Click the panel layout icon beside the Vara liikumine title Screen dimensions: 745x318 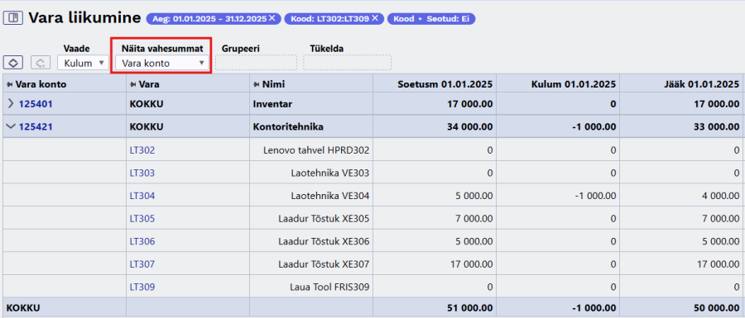click(13, 18)
